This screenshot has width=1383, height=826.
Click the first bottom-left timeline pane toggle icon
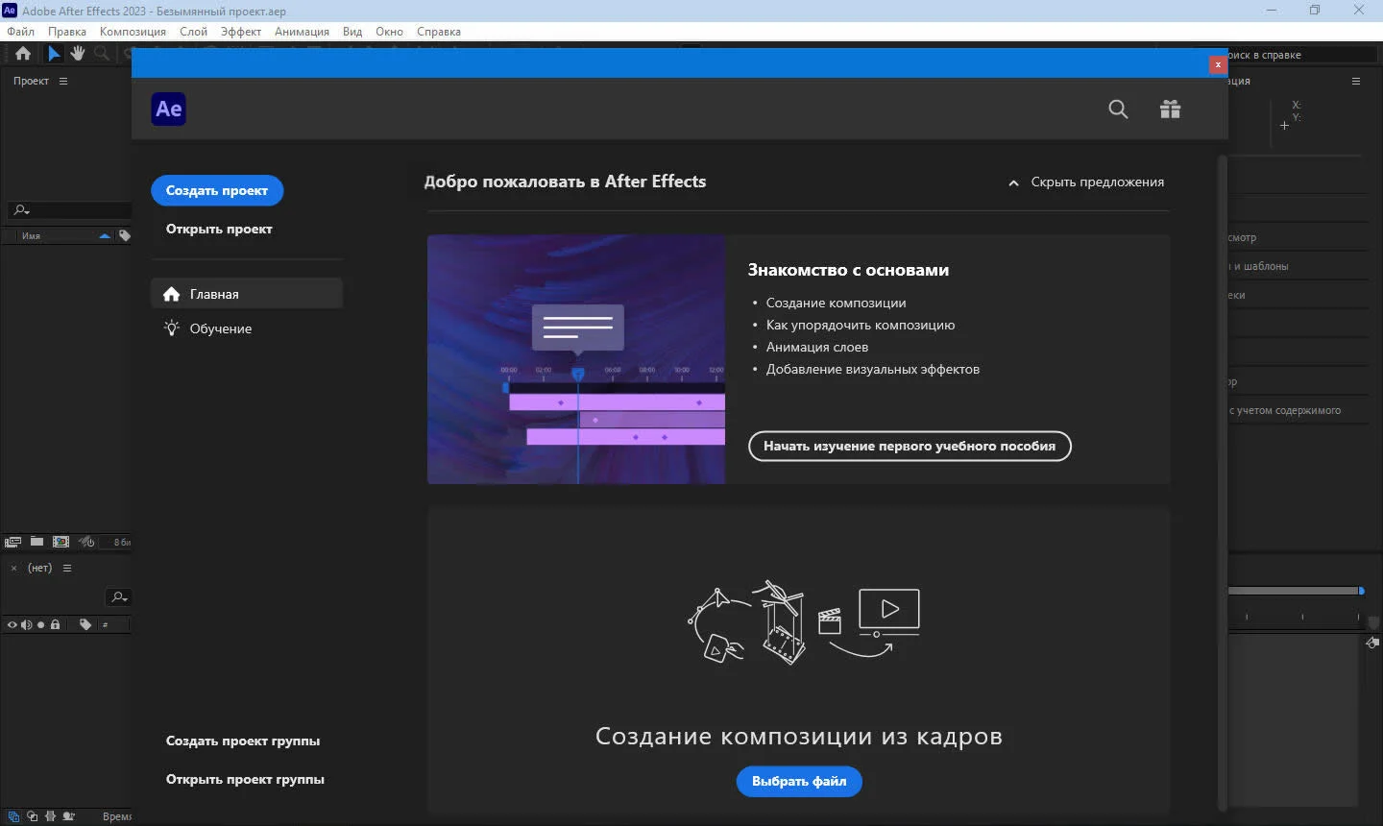[x=13, y=816]
